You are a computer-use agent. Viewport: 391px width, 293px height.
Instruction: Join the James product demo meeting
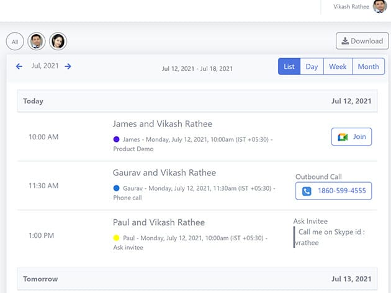352,137
